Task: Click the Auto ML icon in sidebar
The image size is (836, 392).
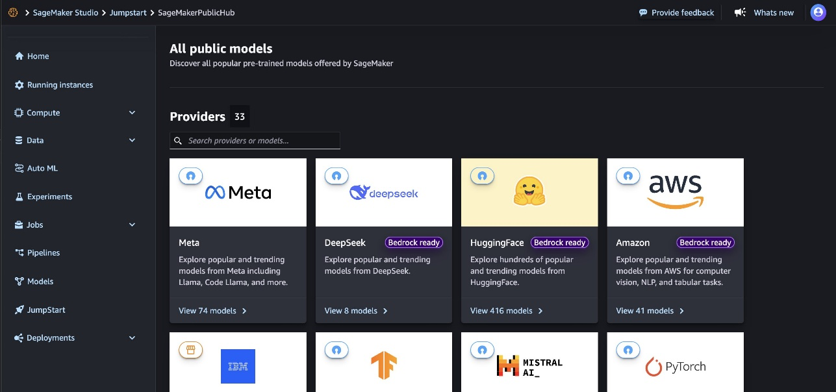Action: (19, 168)
